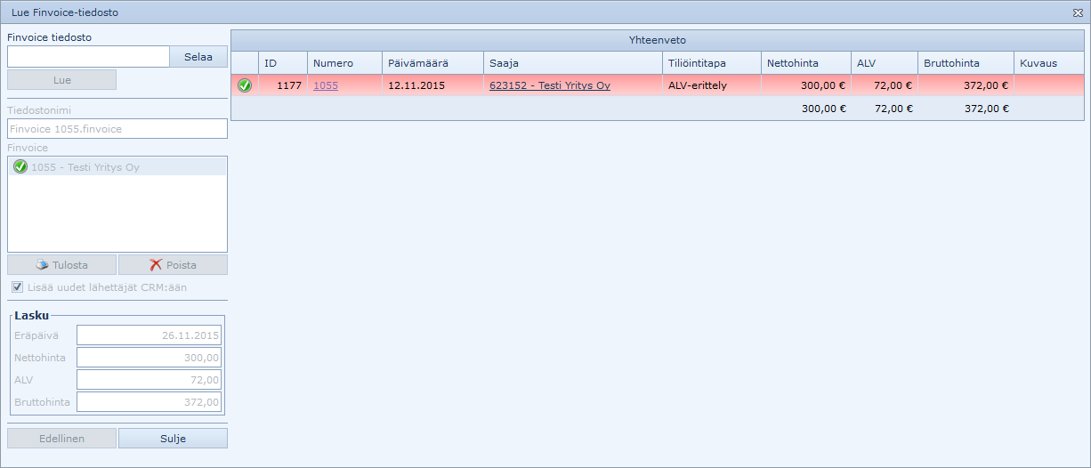Click the Bruttohinta column header
This screenshot has height=468, width=1091.
pyautogui.click(x=966, y=63)
